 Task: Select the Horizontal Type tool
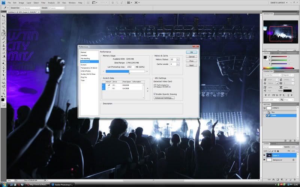coord(4,71)
